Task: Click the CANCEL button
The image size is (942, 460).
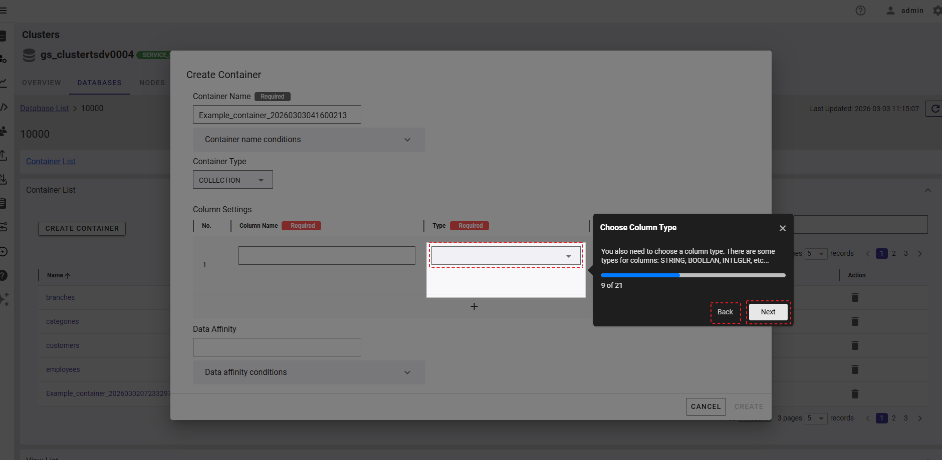Action: (705, 406)
